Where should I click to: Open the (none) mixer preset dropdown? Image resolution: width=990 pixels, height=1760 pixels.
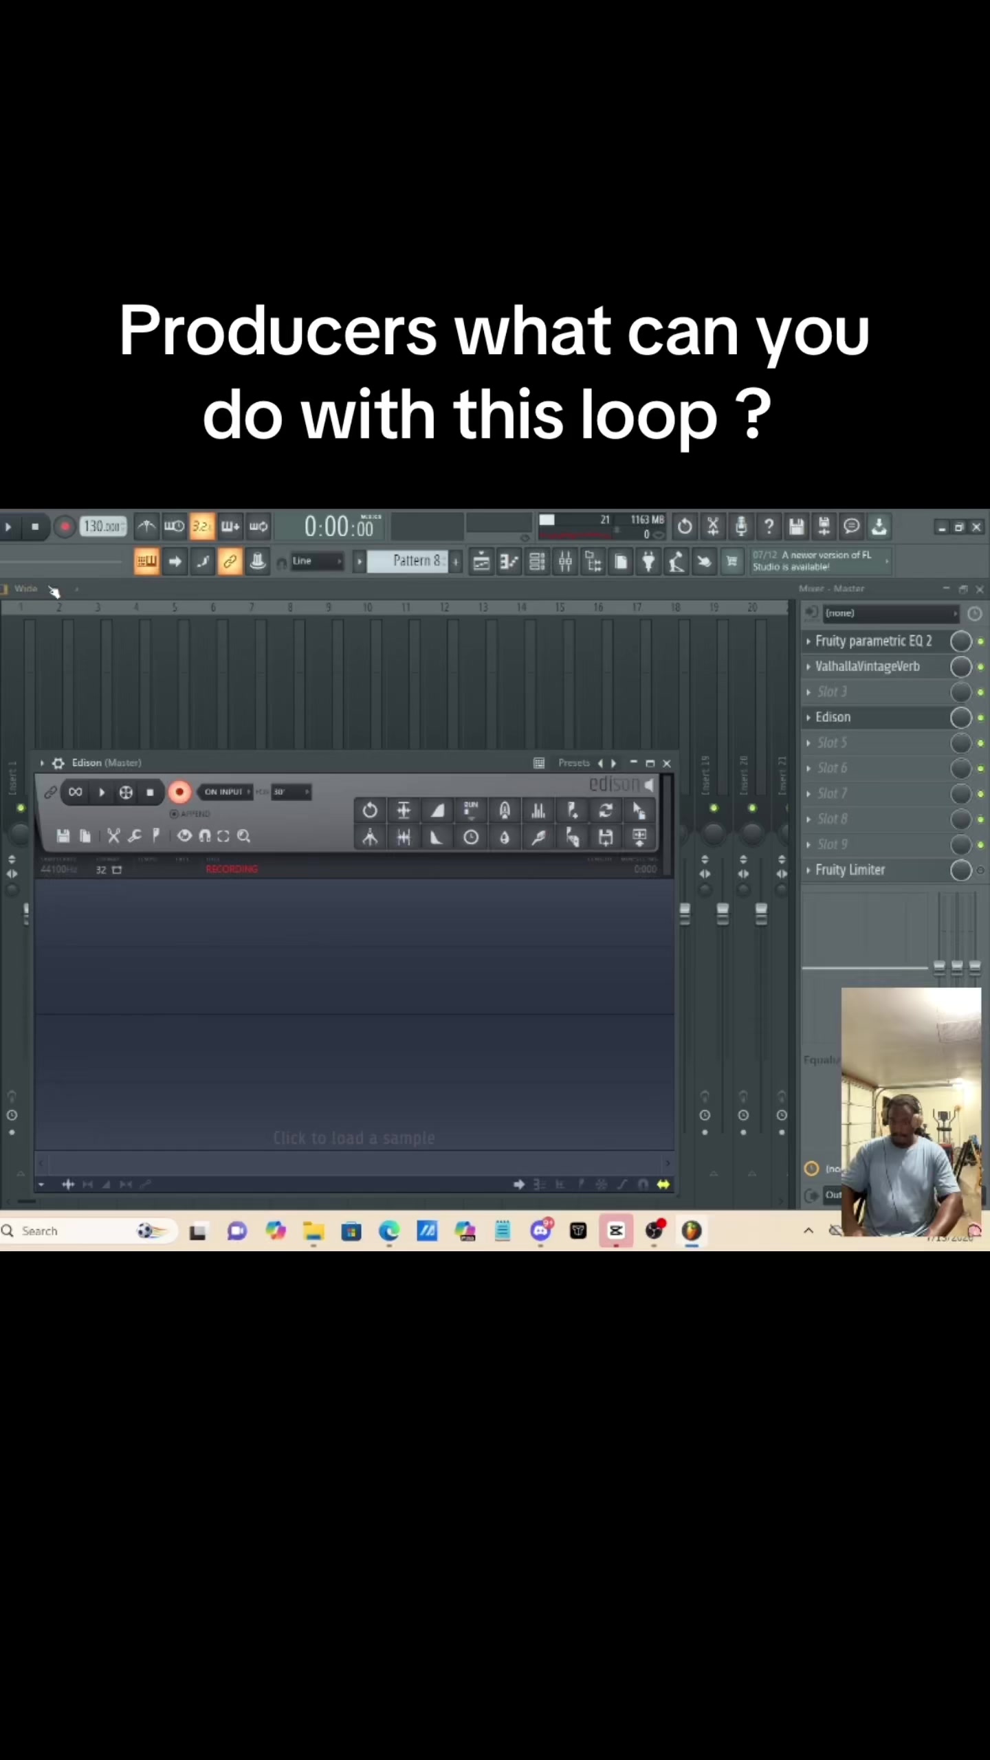[x=892, y=613]
